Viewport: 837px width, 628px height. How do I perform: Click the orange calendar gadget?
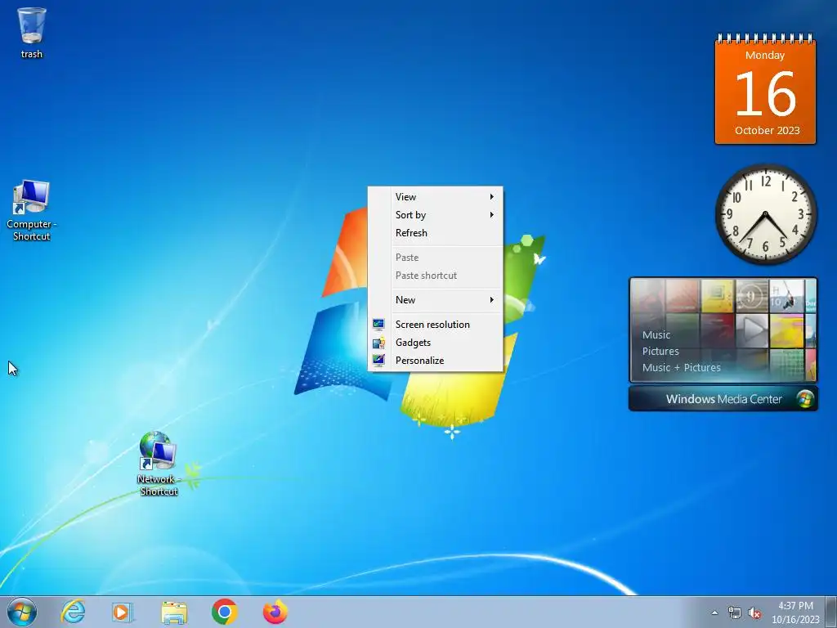765,89
